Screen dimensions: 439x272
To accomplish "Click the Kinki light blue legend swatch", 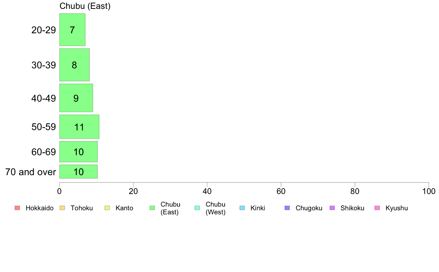I will coord(242,208).
